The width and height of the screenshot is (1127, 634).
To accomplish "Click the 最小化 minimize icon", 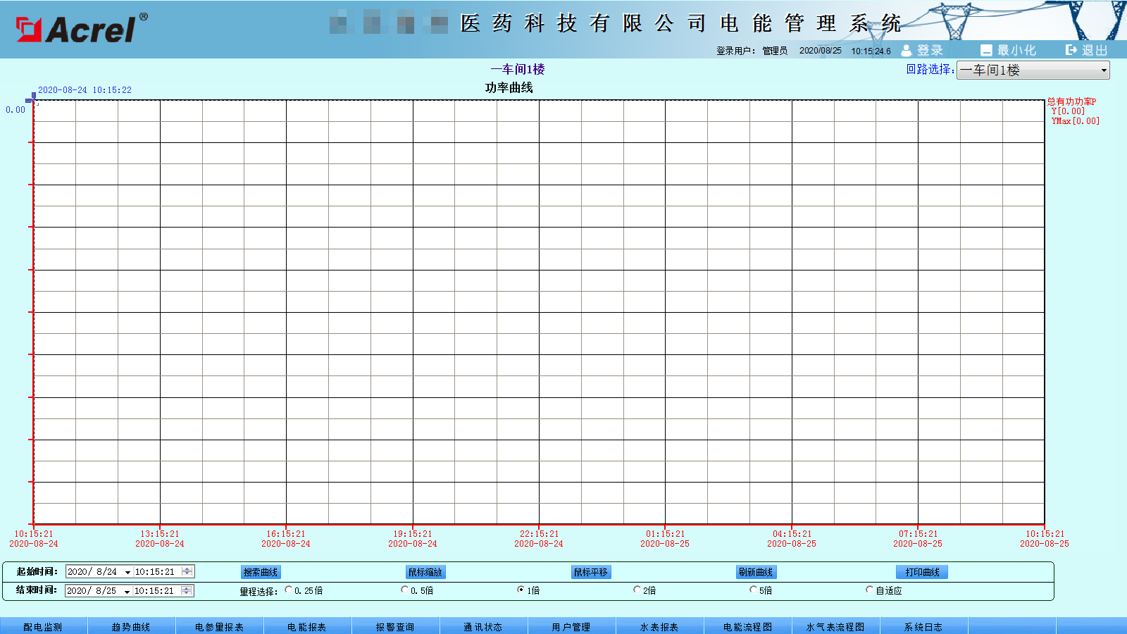I will pos(986,50).
